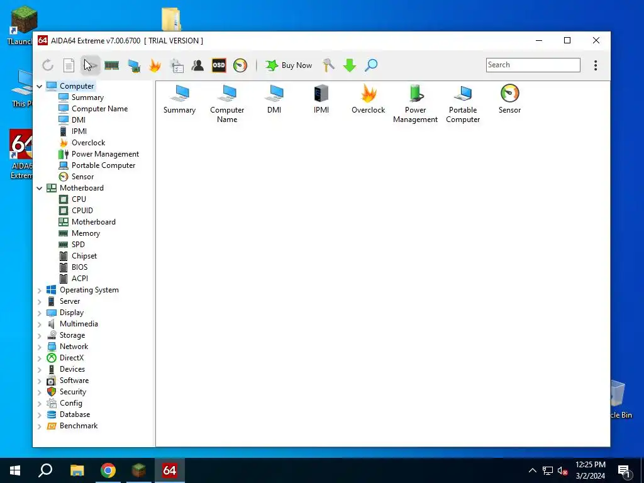Open the audit manager checklist icon
This screenshot has height=483, width=644.
coord(177,65)
